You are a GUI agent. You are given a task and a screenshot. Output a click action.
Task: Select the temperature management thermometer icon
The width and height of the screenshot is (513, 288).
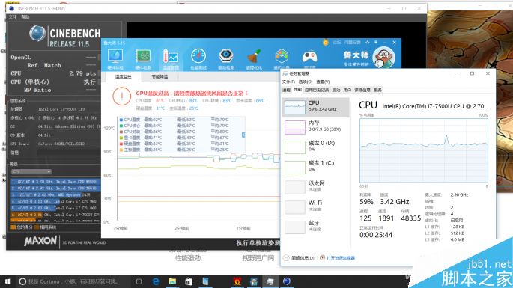tap(171, 58)
